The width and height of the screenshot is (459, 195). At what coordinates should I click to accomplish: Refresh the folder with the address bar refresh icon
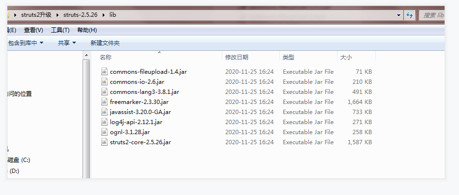[410, 15]
